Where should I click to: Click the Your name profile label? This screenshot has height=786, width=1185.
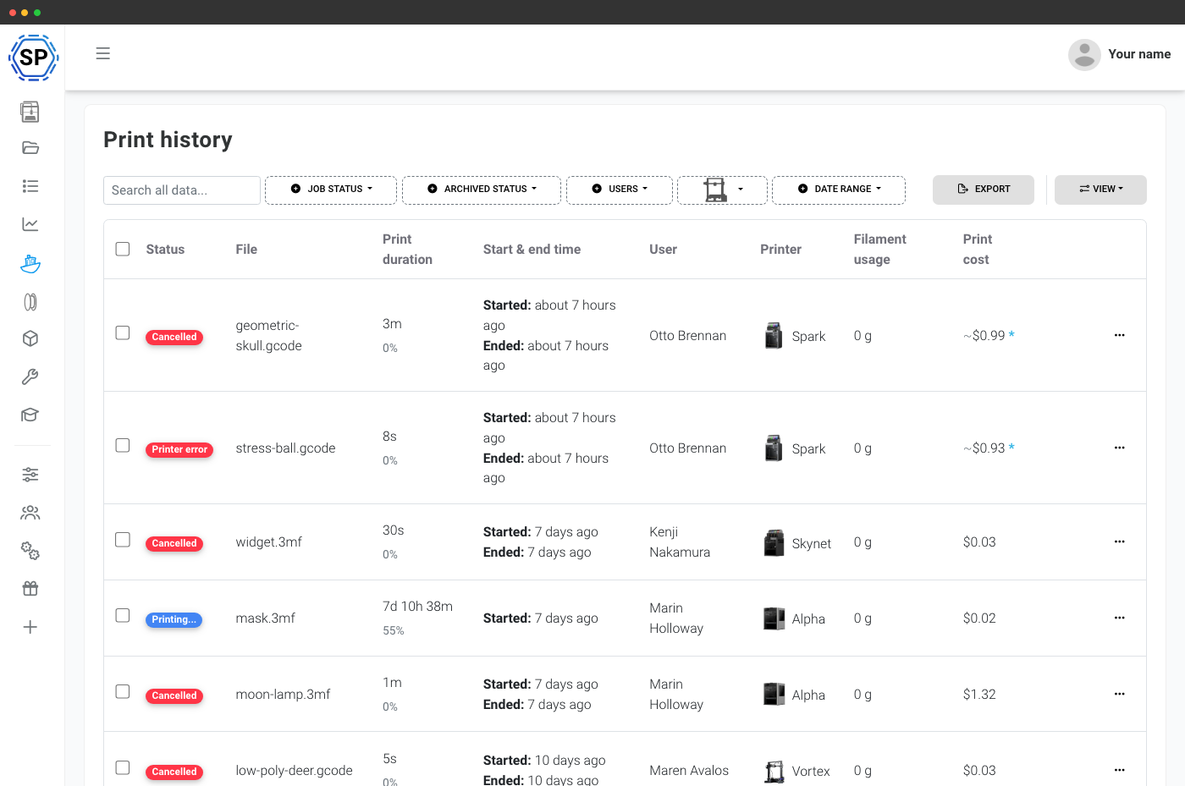pyautogui.click(x=1139, y=54)
